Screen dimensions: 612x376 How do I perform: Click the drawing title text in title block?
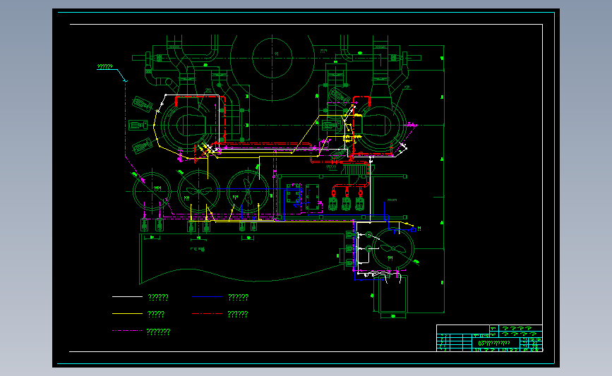[493, 344]
